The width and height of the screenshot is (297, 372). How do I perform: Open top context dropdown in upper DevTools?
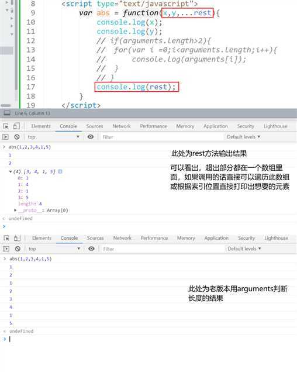53,137
